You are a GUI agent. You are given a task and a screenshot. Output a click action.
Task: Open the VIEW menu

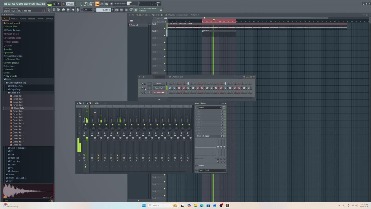[x=26, y=4]
